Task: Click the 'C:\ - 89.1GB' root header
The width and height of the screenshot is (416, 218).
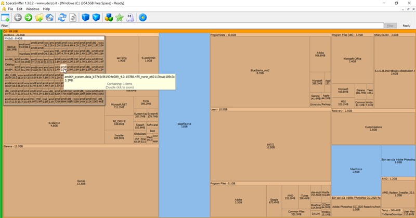Action: pyautogui.click(x=209, y=31)
